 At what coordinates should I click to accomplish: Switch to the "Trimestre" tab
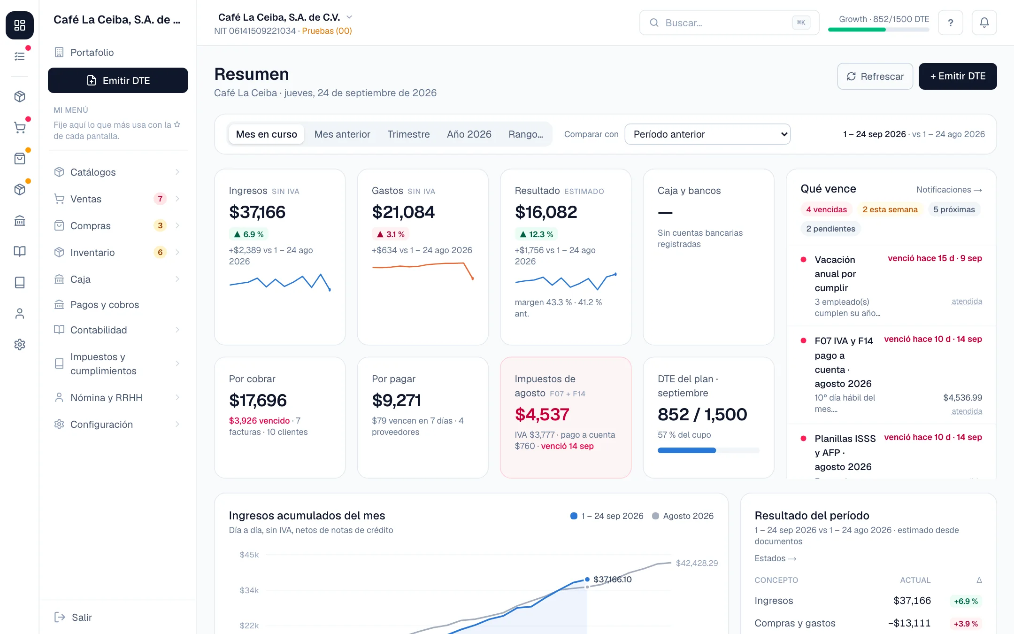[x=408, y=134]
